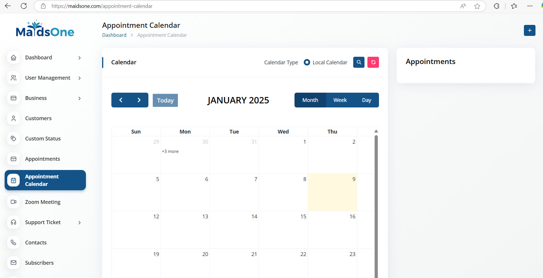Select the Month view tab

(310, 100)
